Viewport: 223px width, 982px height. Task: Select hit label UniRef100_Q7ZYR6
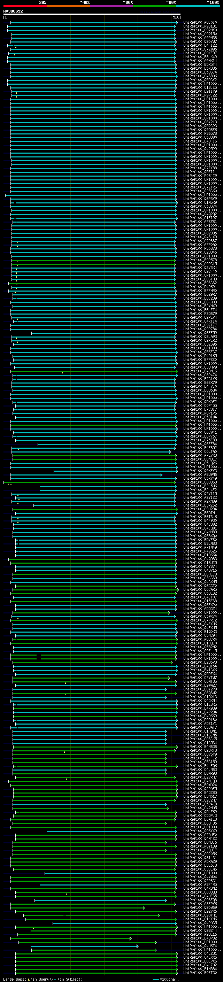pos(200,187)
